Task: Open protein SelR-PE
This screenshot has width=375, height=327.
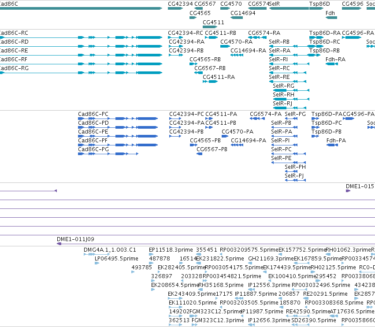Action: point(281,158)
